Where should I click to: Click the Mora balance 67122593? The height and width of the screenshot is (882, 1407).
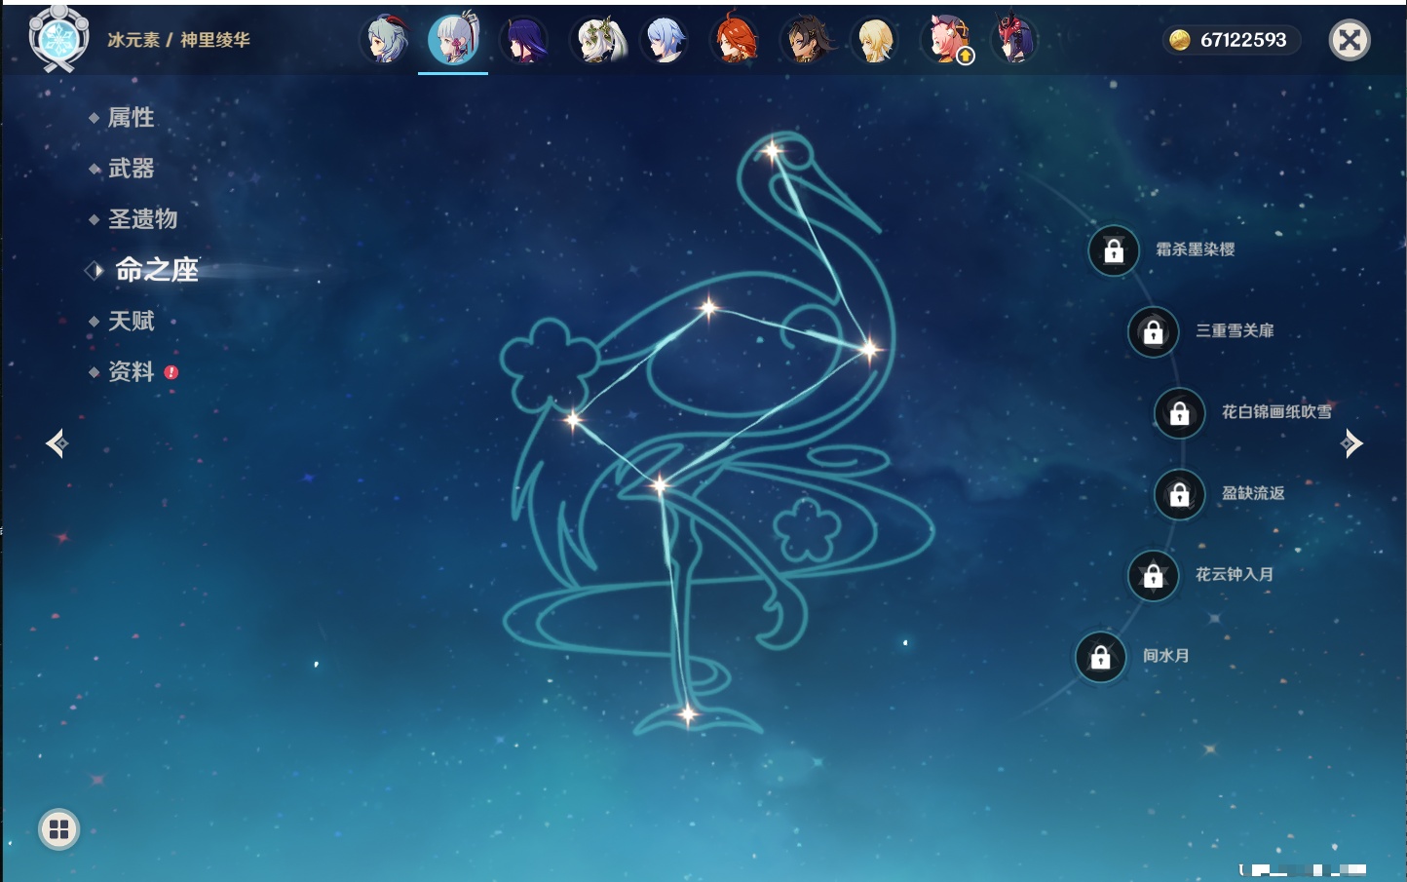pos(1232,40)
